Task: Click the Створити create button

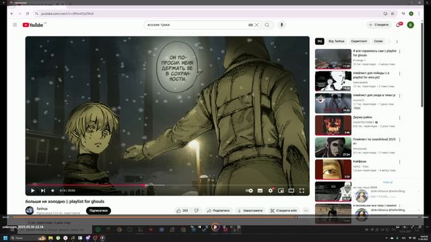Action: [x=379, y=25]
